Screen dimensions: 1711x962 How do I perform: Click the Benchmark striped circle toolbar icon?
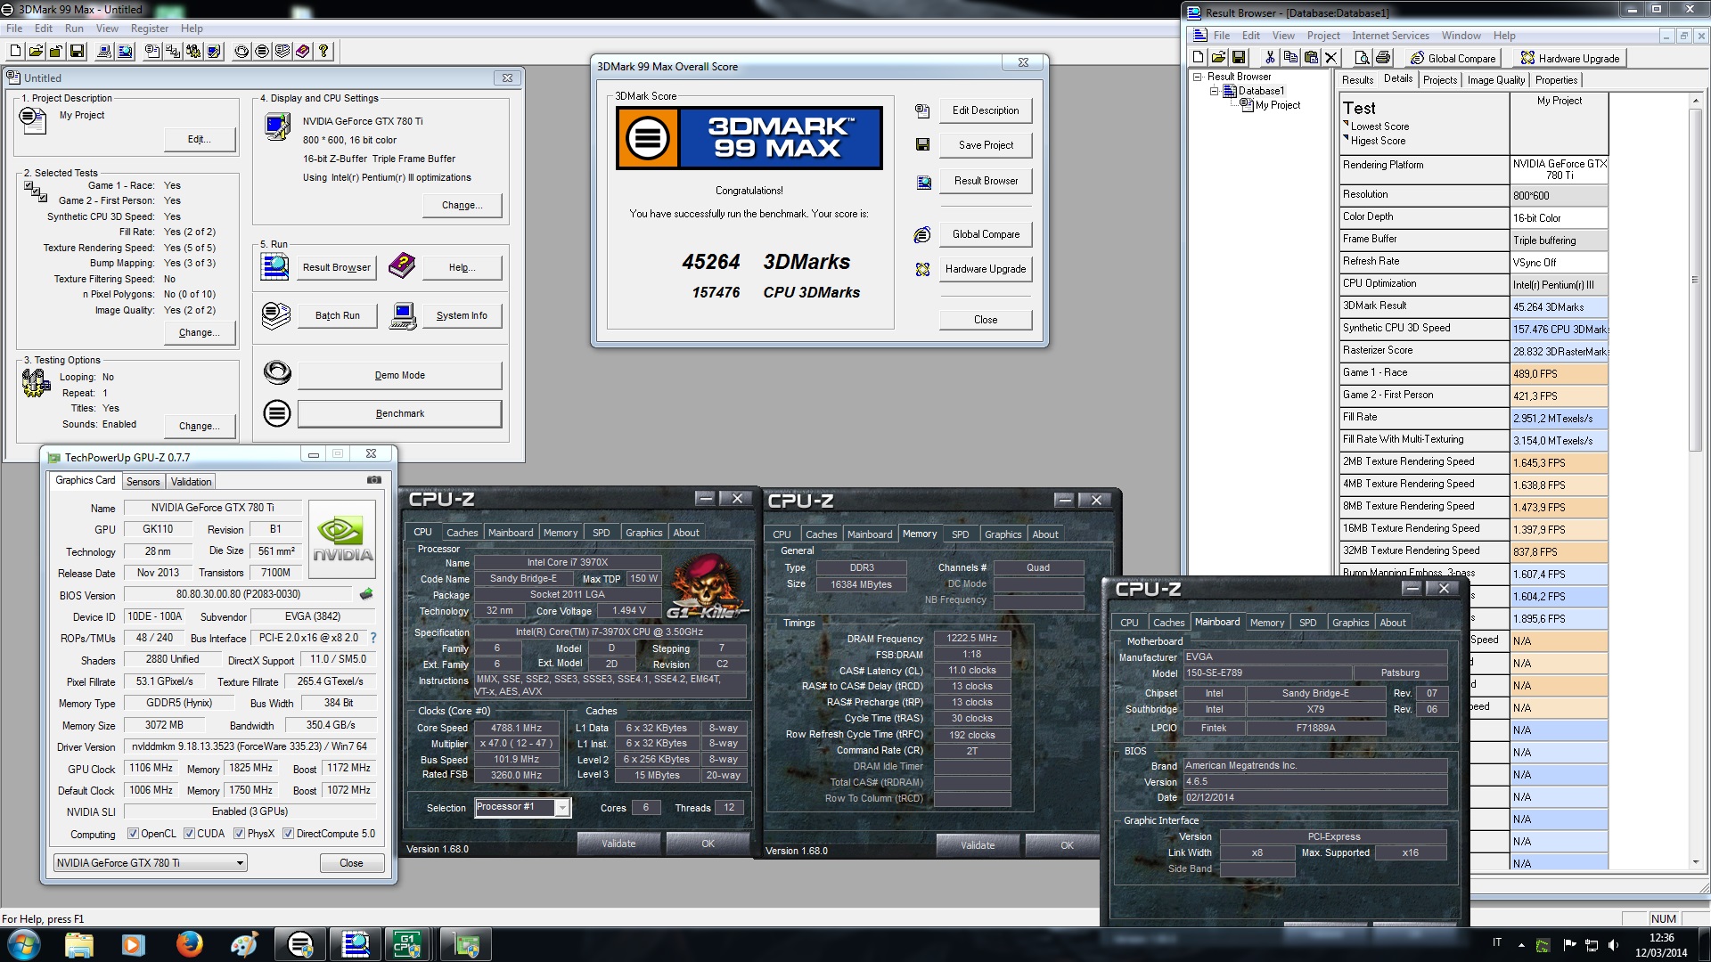point(262,52)
